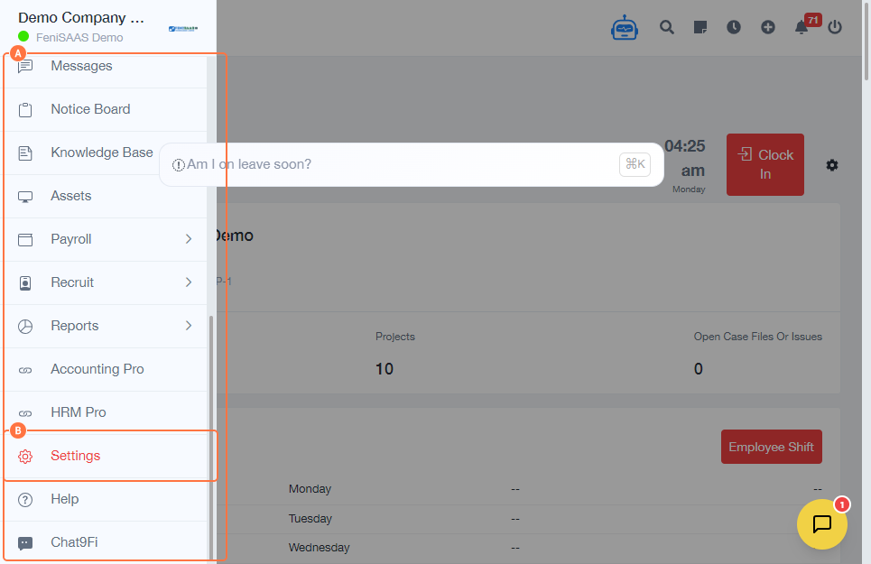Click the sidebar vertical scrollbar
Screen dimensions: 871x564
(212, 433)
